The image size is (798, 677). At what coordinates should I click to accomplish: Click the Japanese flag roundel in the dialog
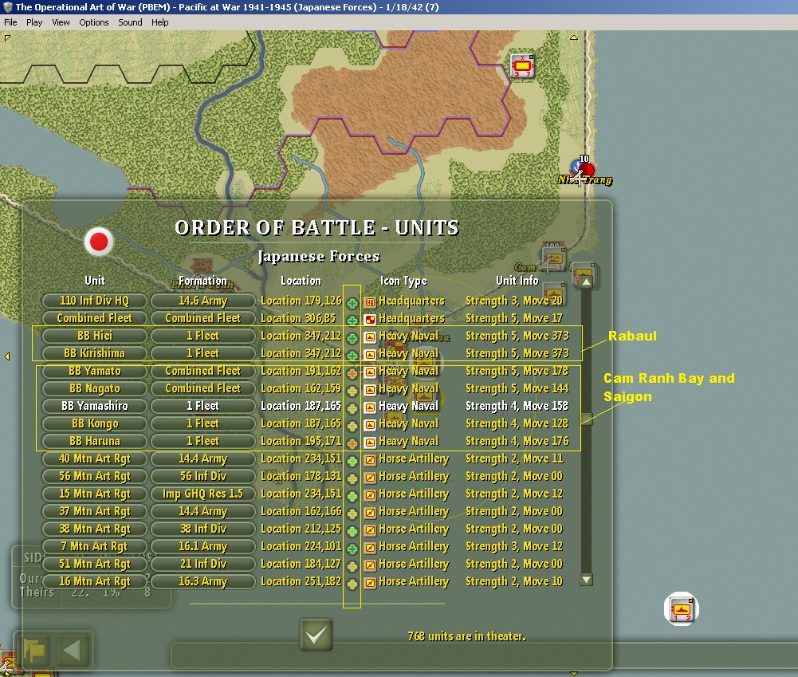point(99,242)
